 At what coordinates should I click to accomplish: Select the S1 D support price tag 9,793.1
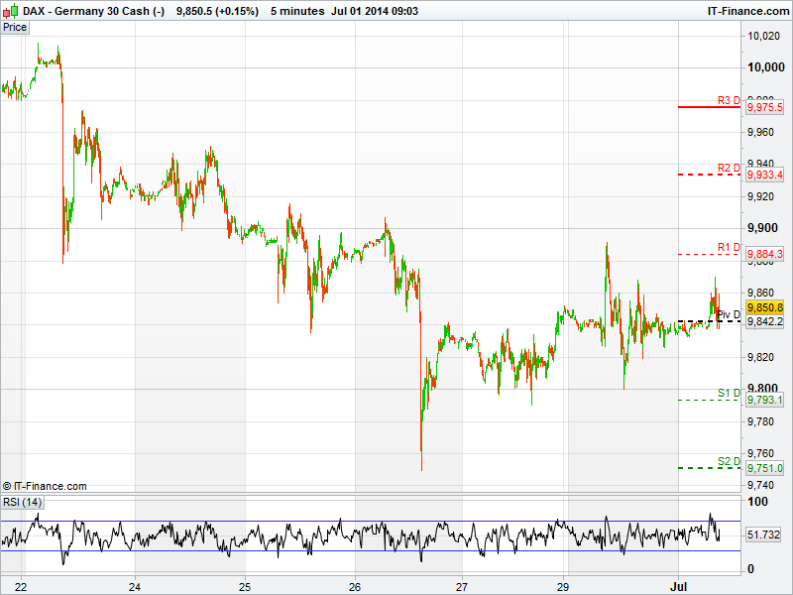pyautogui.click(x=765, y=400)
